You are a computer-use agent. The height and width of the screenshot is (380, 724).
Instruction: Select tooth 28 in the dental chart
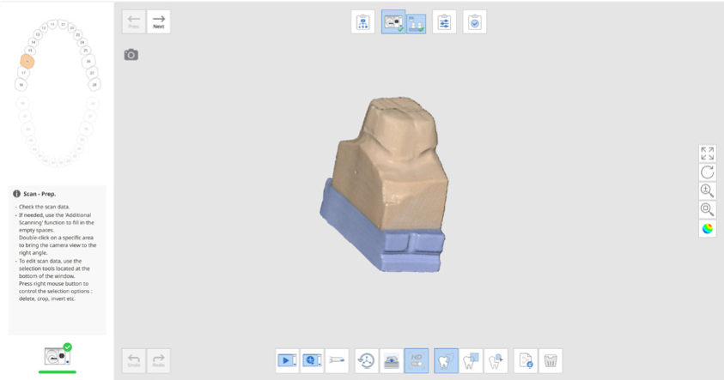point(94,85)
